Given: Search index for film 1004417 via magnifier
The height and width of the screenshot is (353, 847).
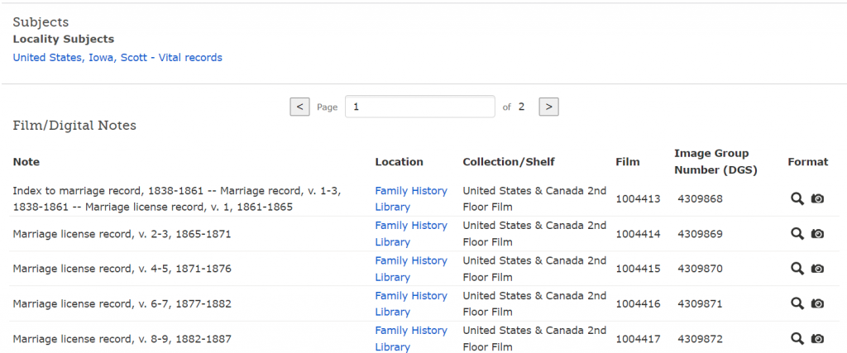Looking at the screenshot, I should (797, 338).
